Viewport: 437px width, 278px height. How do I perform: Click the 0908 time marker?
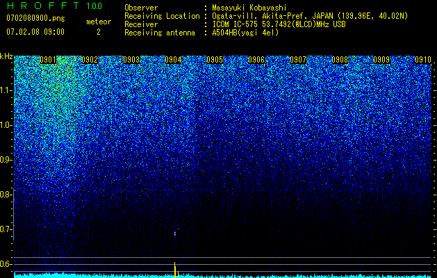pyautogui.click(x=340, y=60)
